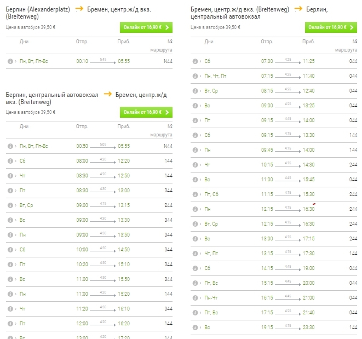This screenshot has width=362, height=339.
Task: Click online price button for Berlin central bus station route
Action: click(x=146, y=112)
